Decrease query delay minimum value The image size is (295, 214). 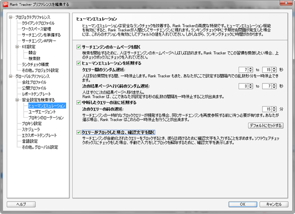pyautogui.click(x=251, y=71)
